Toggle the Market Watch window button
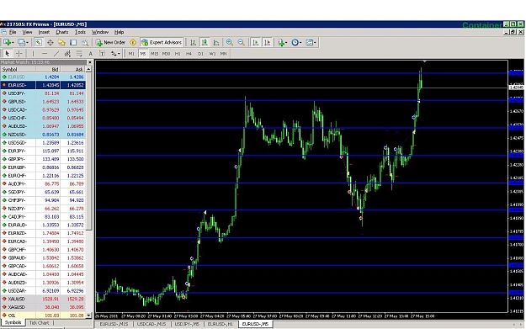526x329 pixels. coord(39,42)
